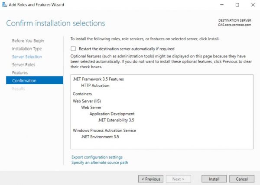Open Specify an alternate source path
This screenshot has height=185, width=260.
click(x=100, y=163)
